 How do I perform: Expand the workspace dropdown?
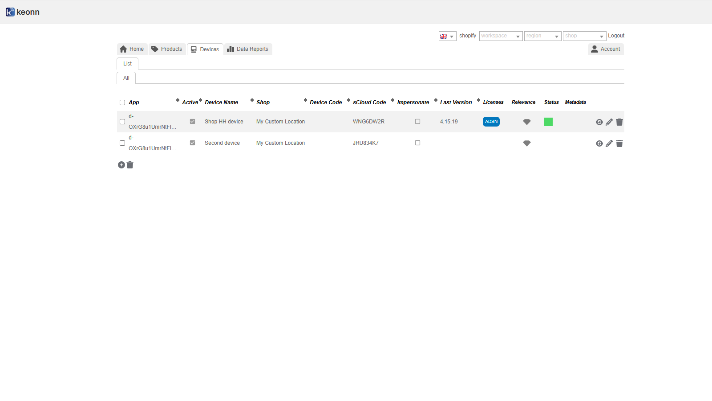click(x=501, y=36)
